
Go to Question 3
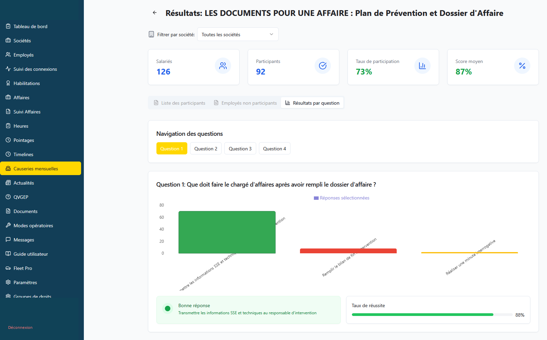pyautogui.click(x=240, y=148)
